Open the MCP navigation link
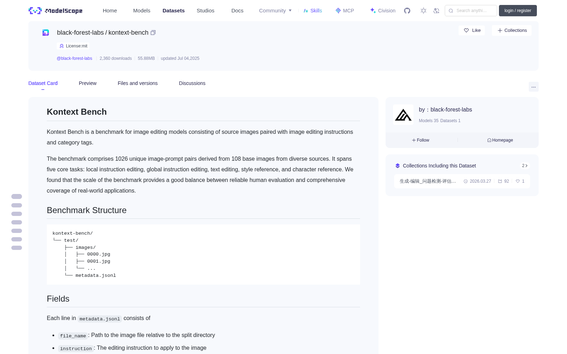The width and height of the screenshot is (567, 354). [x=344, y=11]
